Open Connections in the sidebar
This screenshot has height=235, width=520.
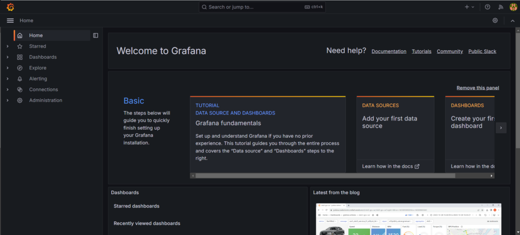pos(44,89)
